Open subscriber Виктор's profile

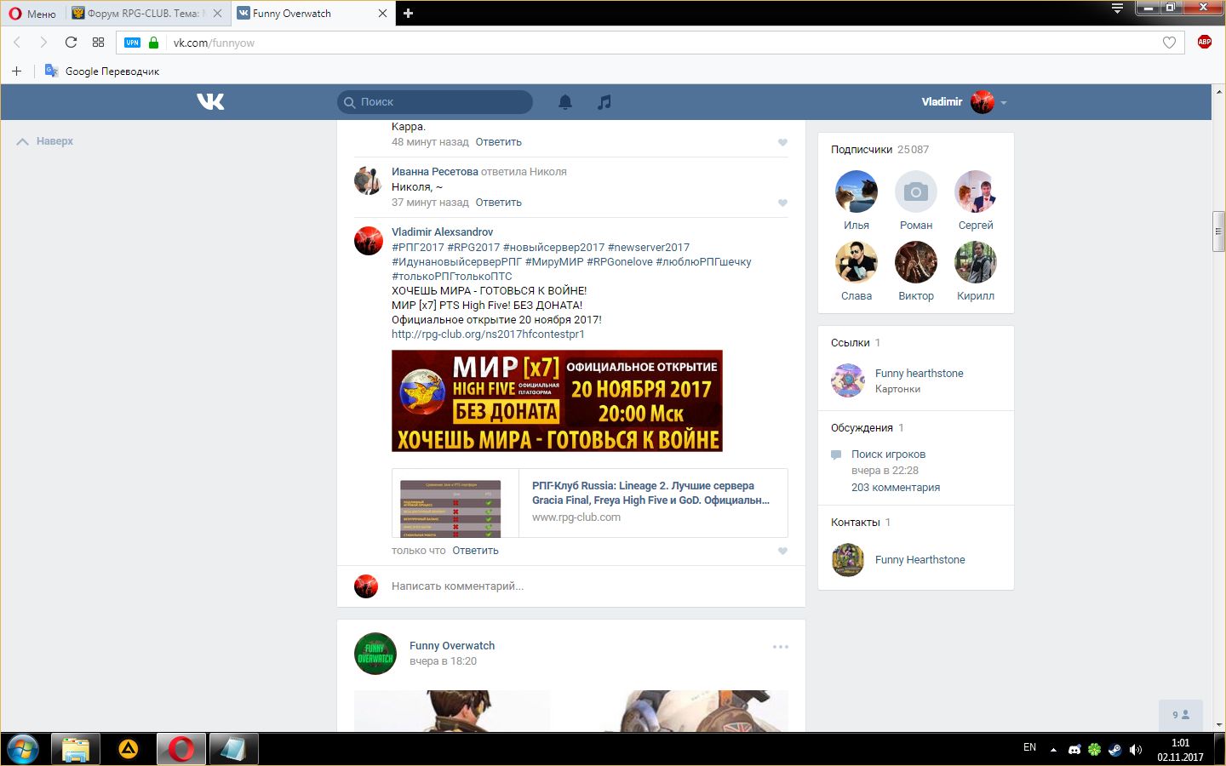click(x=916, y=262)
